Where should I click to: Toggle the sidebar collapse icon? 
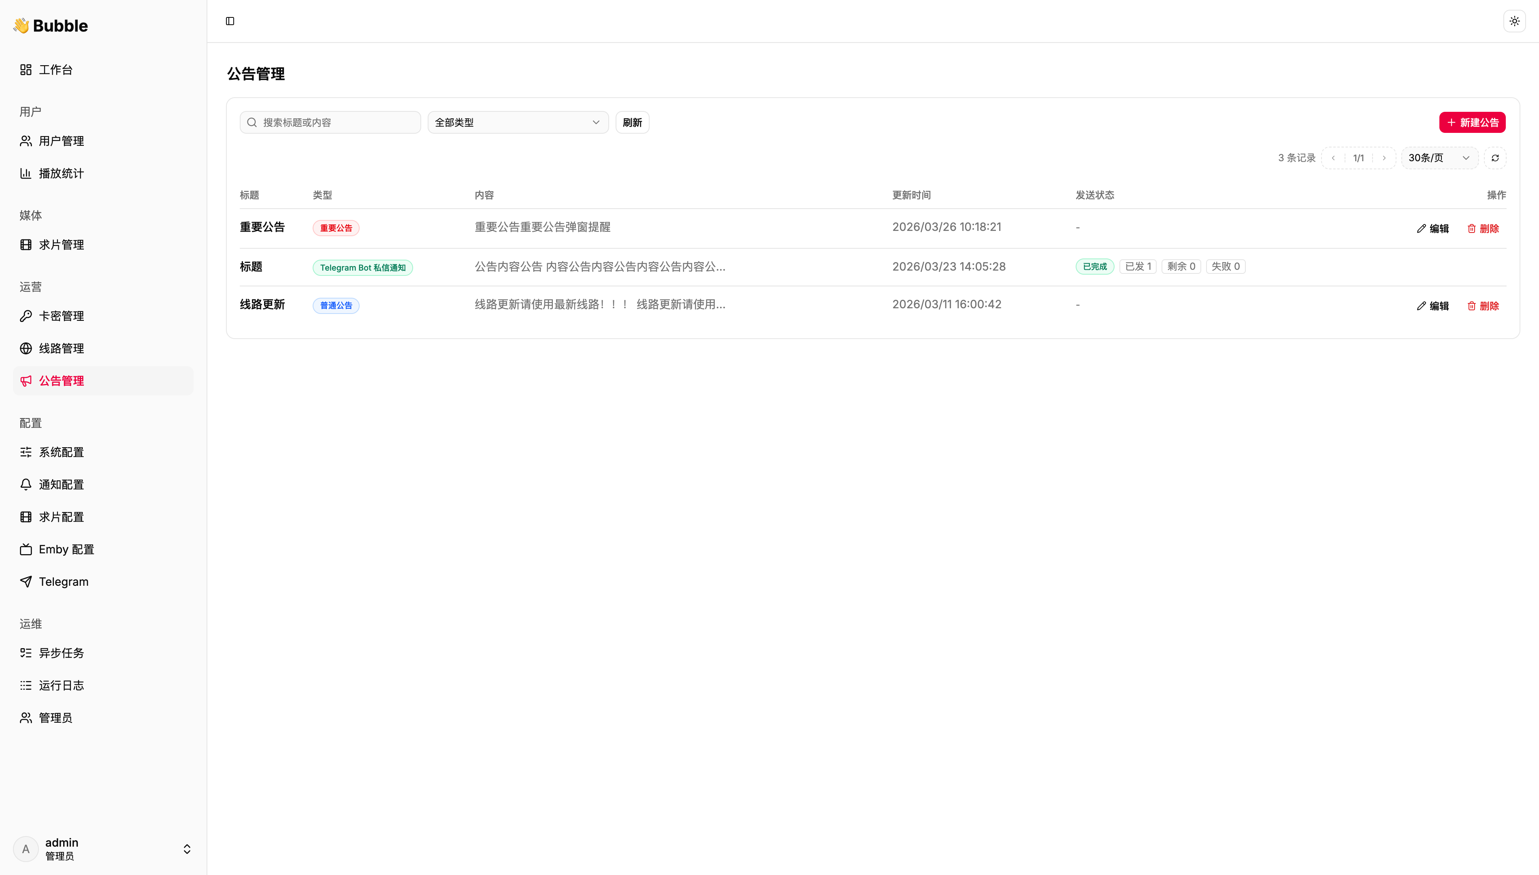(230, 21)
